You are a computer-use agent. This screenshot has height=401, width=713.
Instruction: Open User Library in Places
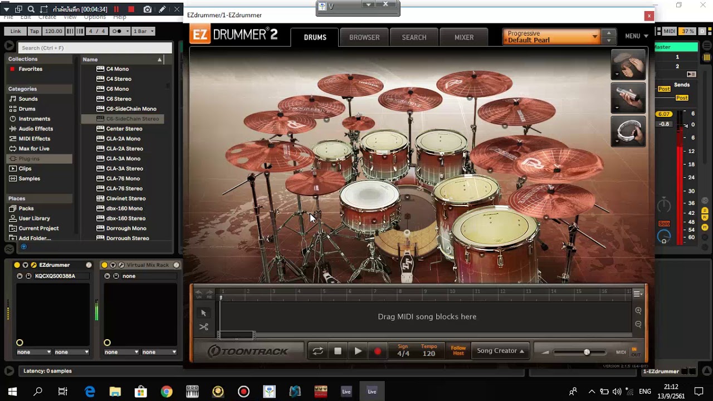pos(34,219)
